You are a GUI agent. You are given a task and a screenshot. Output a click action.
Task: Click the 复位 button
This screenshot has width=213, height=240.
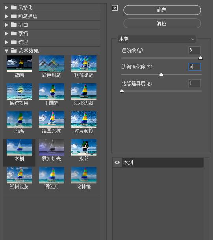[162, 24]
